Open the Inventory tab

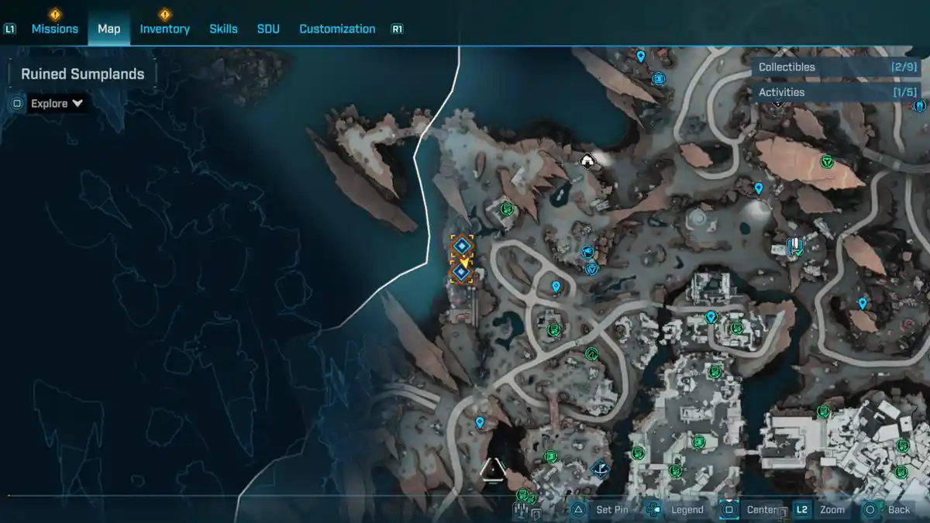click(x=164, y=29)
